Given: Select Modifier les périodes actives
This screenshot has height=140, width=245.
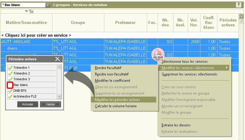Looking at the screenshot, I should [x=123, y=100].
